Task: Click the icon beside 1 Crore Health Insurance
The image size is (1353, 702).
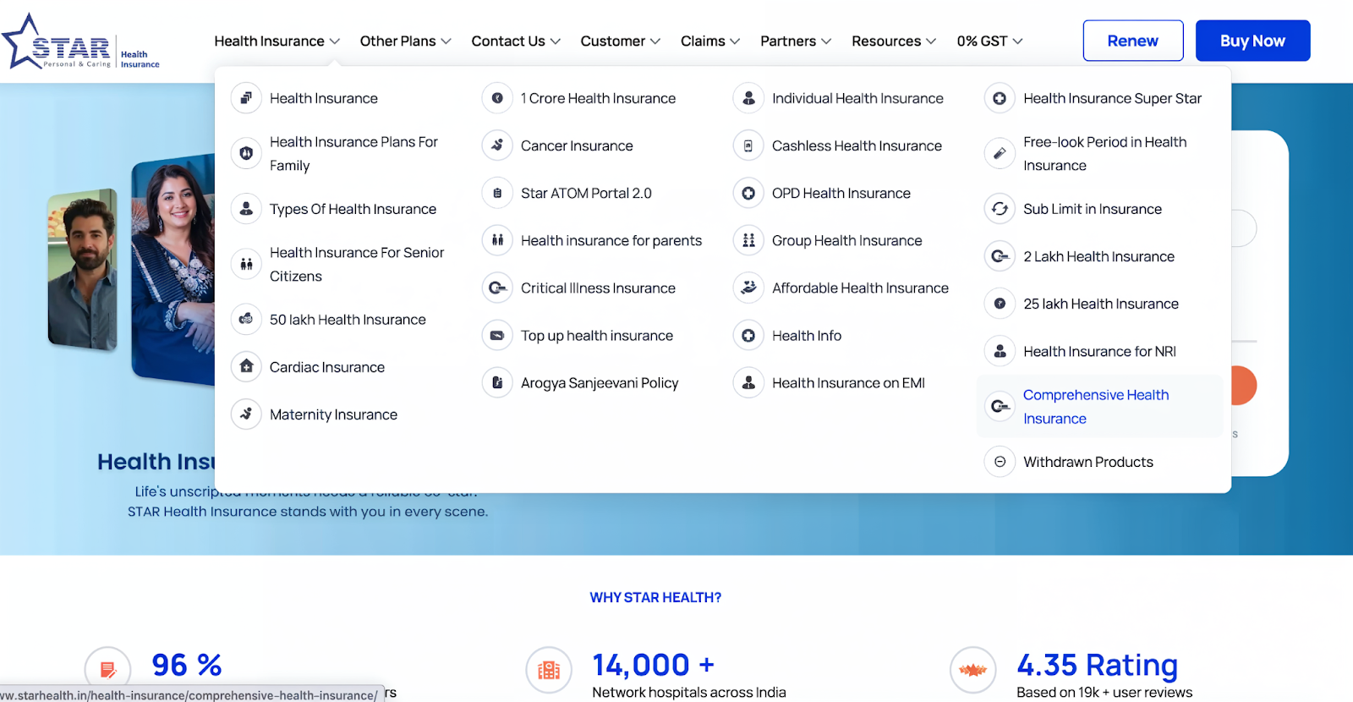Action: coord(497,98)
